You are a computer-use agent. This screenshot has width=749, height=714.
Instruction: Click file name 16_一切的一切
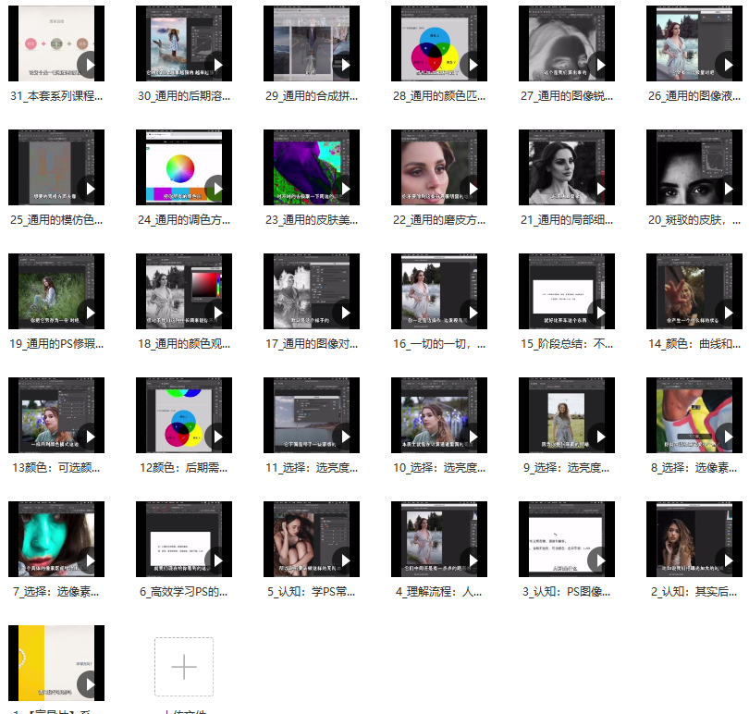[x=438, y=343]
